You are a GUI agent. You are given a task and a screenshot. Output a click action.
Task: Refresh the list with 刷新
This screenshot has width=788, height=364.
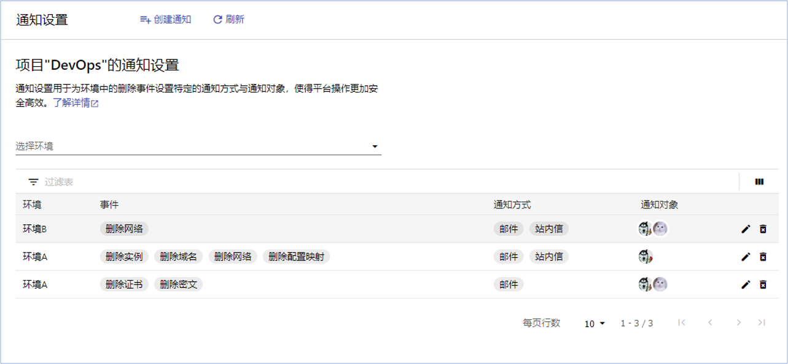pyautogui.click(x=228, y=20)
